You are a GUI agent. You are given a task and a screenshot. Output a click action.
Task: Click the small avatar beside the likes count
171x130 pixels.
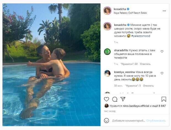(106, 106)
